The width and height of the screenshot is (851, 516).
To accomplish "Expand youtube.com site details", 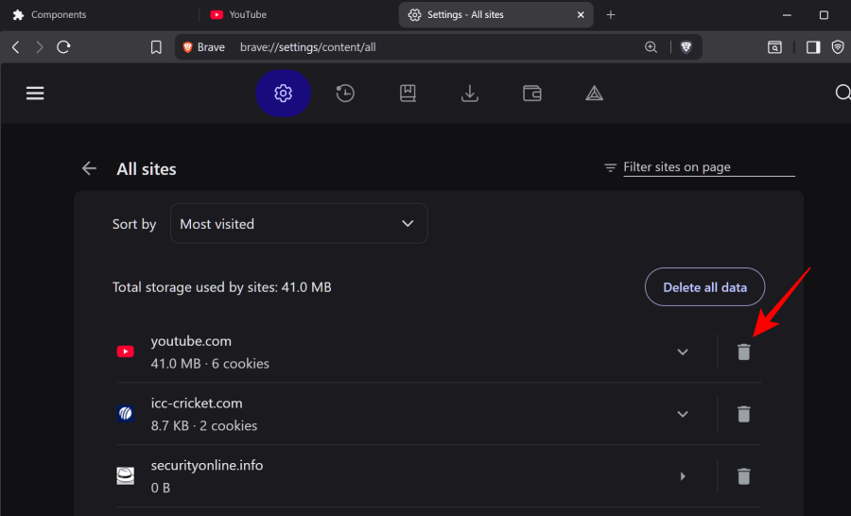I will click(683, 352).
